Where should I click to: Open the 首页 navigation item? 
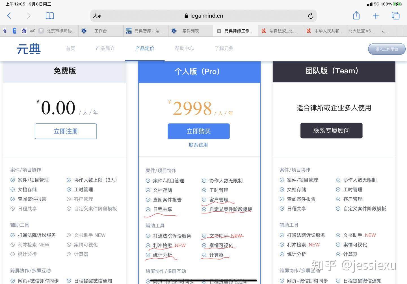[70, 49]
